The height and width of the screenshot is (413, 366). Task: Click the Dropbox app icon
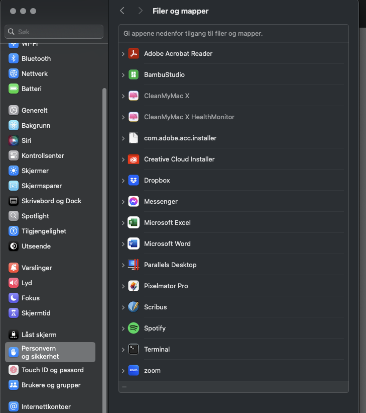coord(134,180)
